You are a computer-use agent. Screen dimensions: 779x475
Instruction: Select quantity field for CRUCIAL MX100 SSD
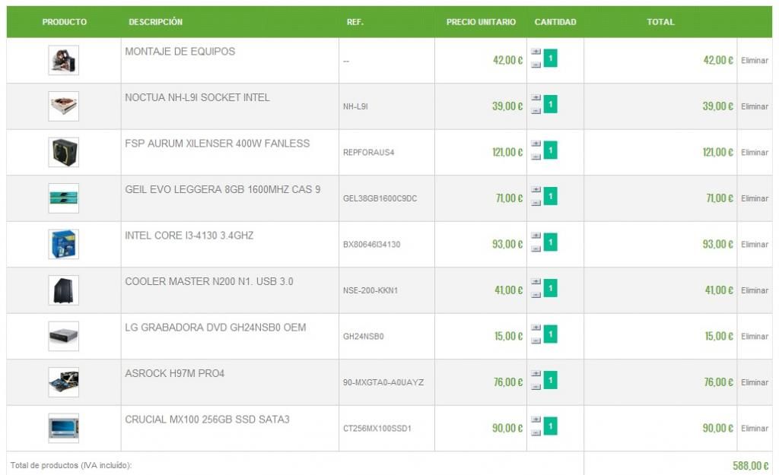[551, 426]
